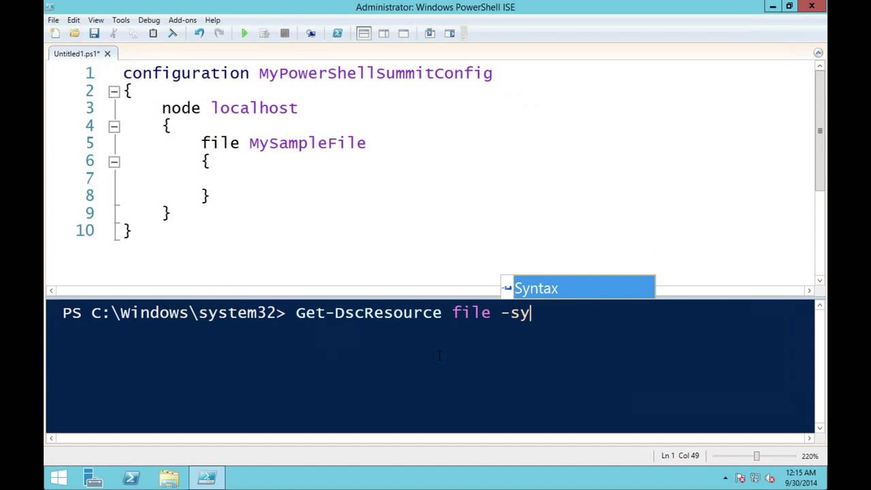Click script pane vertical scrollbar up arrow
This screenshot has width=871, height=490.
[x=820, y=66]
